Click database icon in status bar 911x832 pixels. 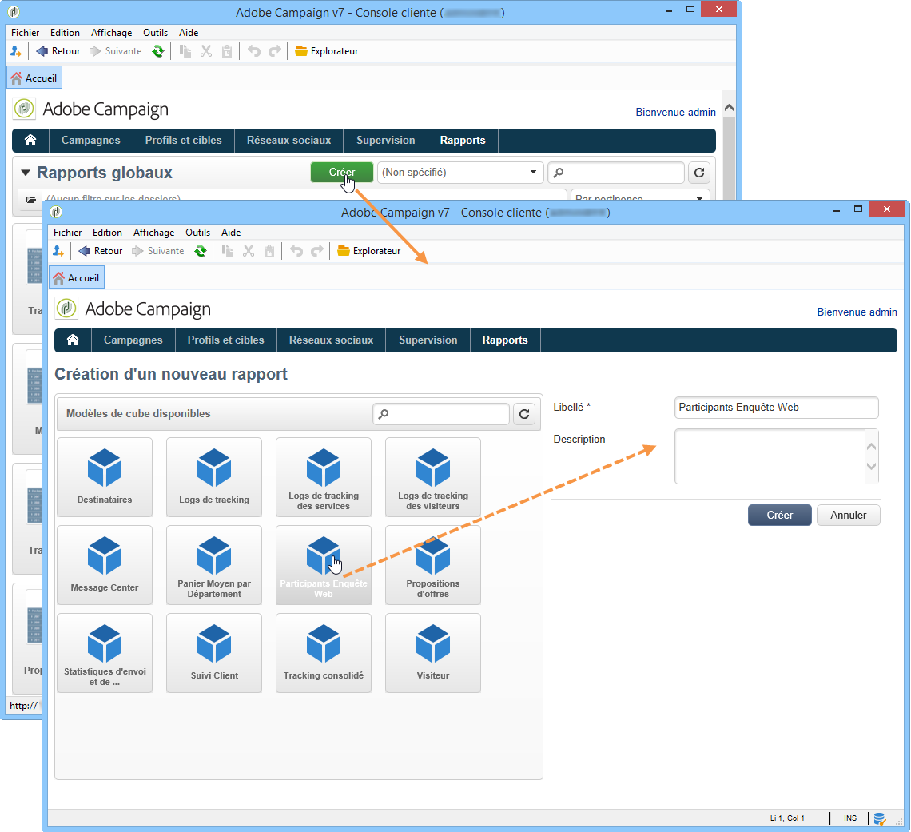click(x=880, y=818)
